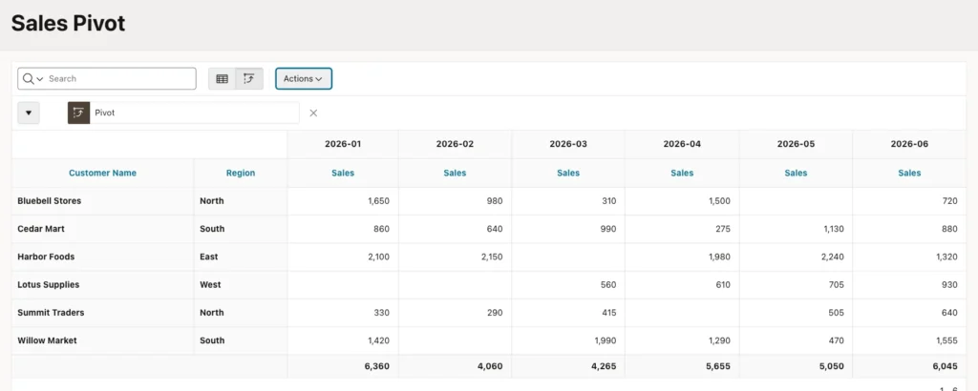
Task: Click the Sales header under 2026-06
Action: [909, 173]
